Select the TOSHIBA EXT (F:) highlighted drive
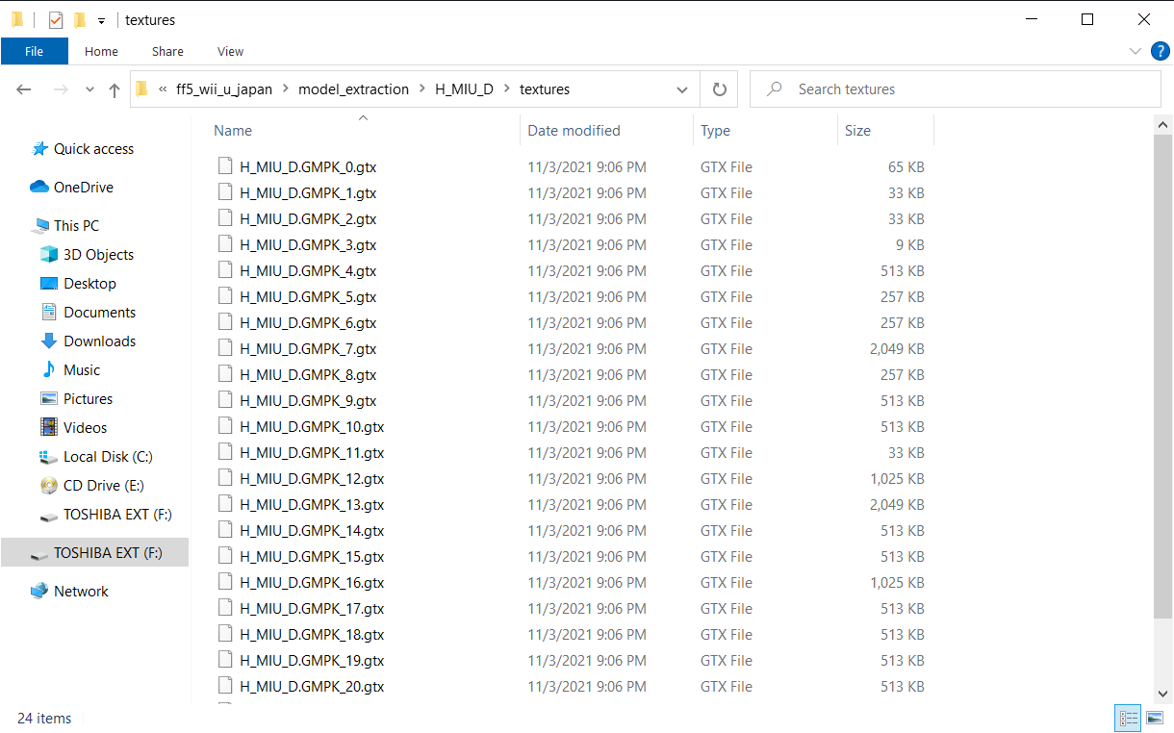Viewport: 1174px width, 733px height. [x=94, y=552]
